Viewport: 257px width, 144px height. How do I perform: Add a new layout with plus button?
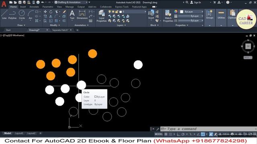coord(40,133)
